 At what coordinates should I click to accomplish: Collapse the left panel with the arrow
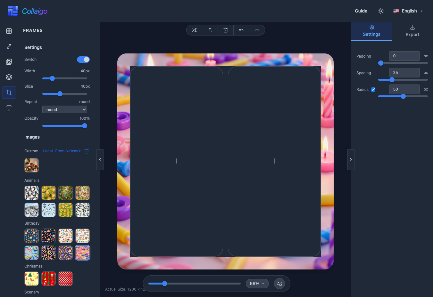coord(100,160)
